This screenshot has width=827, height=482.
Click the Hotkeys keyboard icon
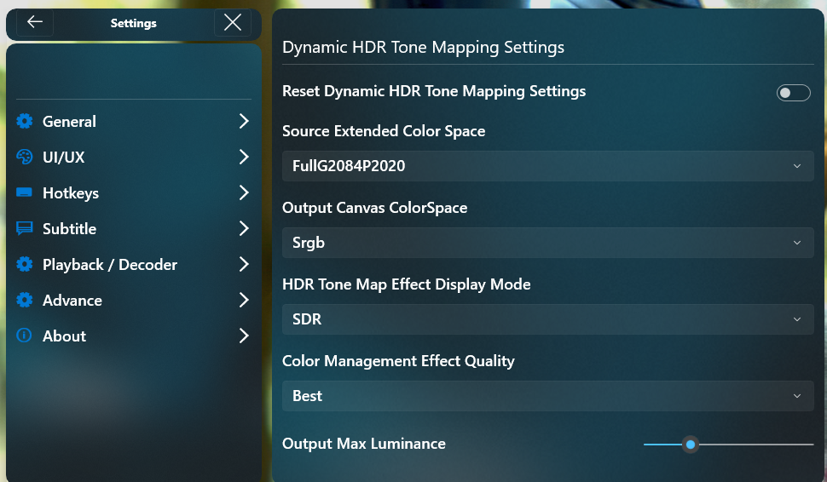point(24,192)
